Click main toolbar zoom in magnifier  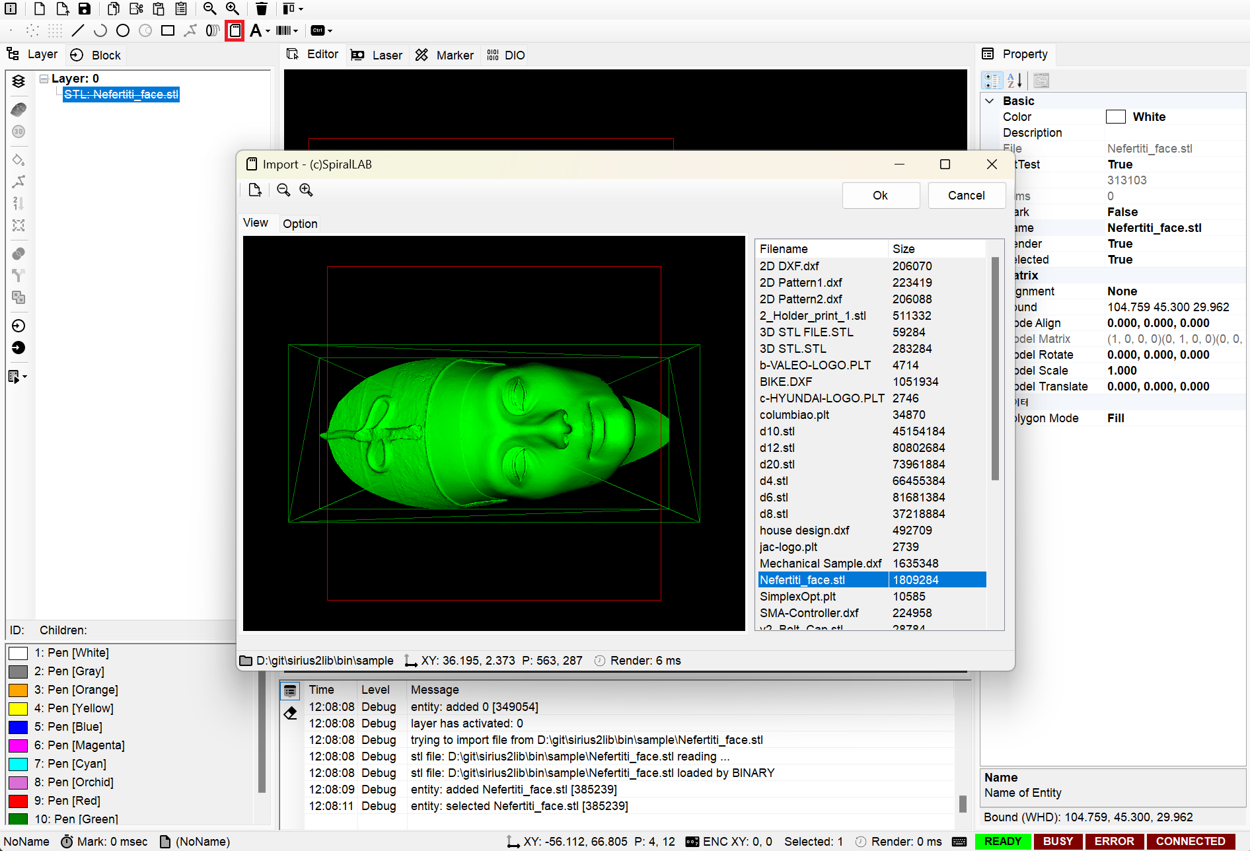click(x=233, y=9)
